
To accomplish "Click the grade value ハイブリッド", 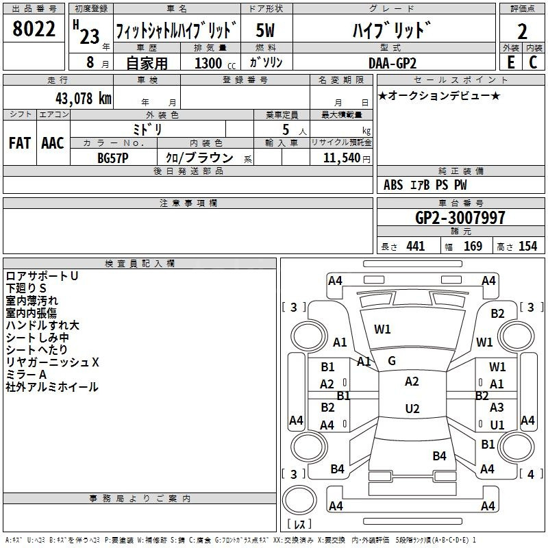I will [x=392, y=30].
